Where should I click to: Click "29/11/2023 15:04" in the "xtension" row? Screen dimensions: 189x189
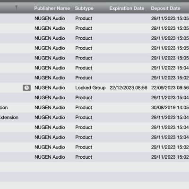[x=170, y=118]
